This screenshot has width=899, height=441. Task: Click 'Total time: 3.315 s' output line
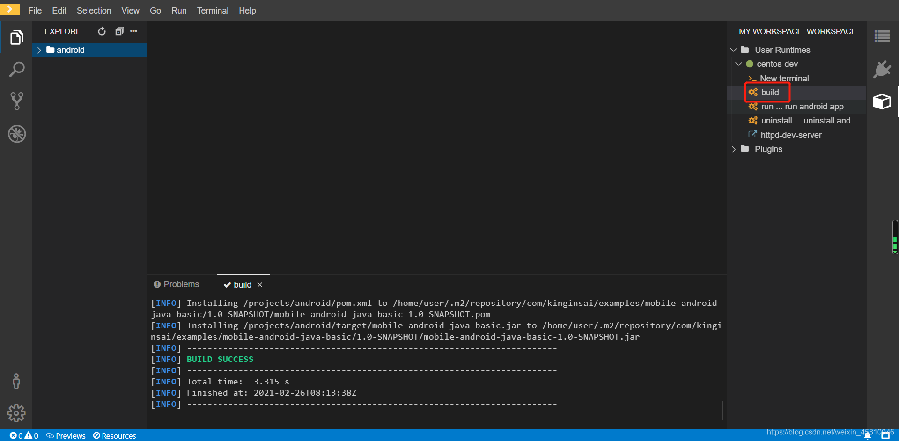238,382
